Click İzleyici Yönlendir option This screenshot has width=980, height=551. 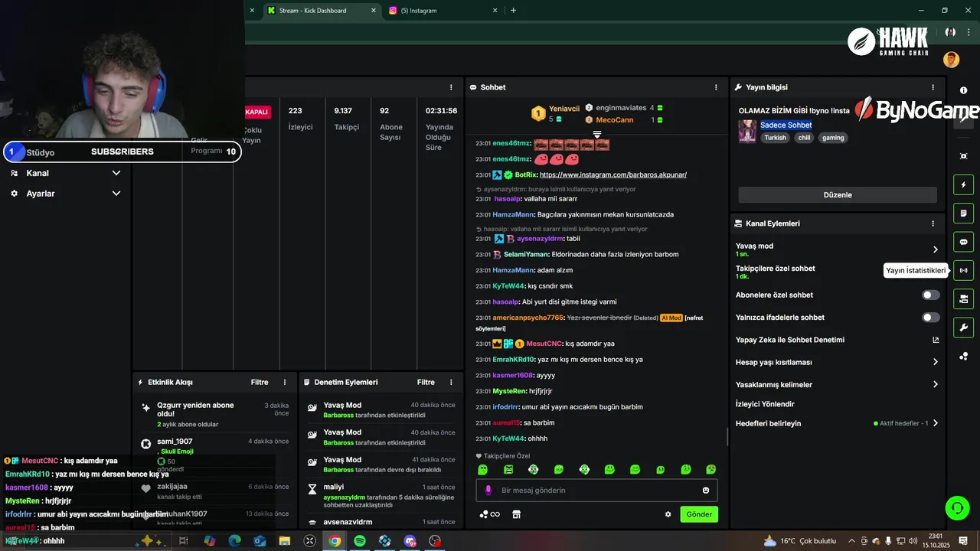pyautogui.click(x=765, y=404)
